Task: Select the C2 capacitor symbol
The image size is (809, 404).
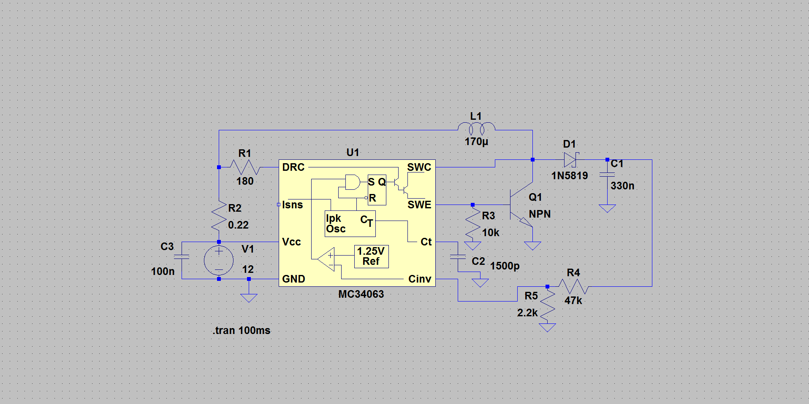Action: pyautogui.click(x=458, y=256)
